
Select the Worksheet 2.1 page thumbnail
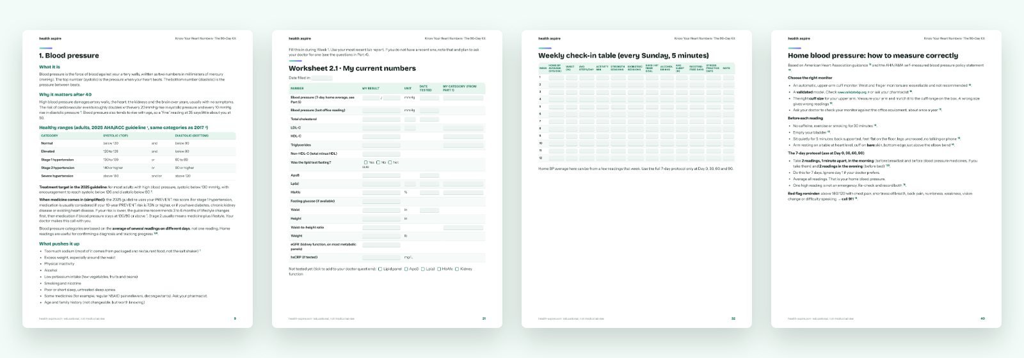pos(387,179)
